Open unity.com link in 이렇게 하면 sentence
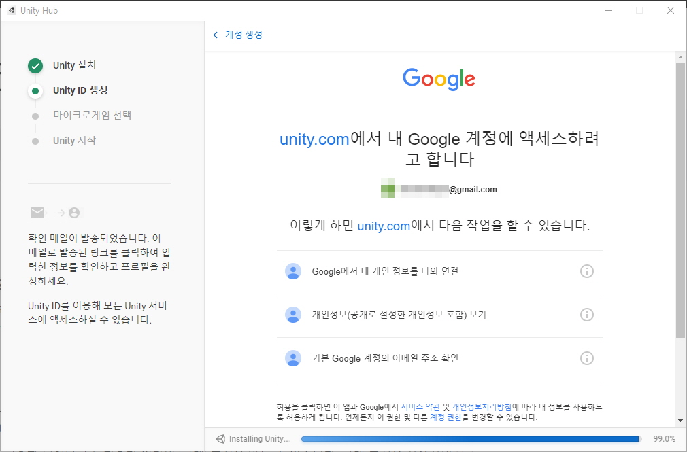Image resolution: width=687 pixels, height=452 pixels. pyautogui.click(x=384, y=226)
